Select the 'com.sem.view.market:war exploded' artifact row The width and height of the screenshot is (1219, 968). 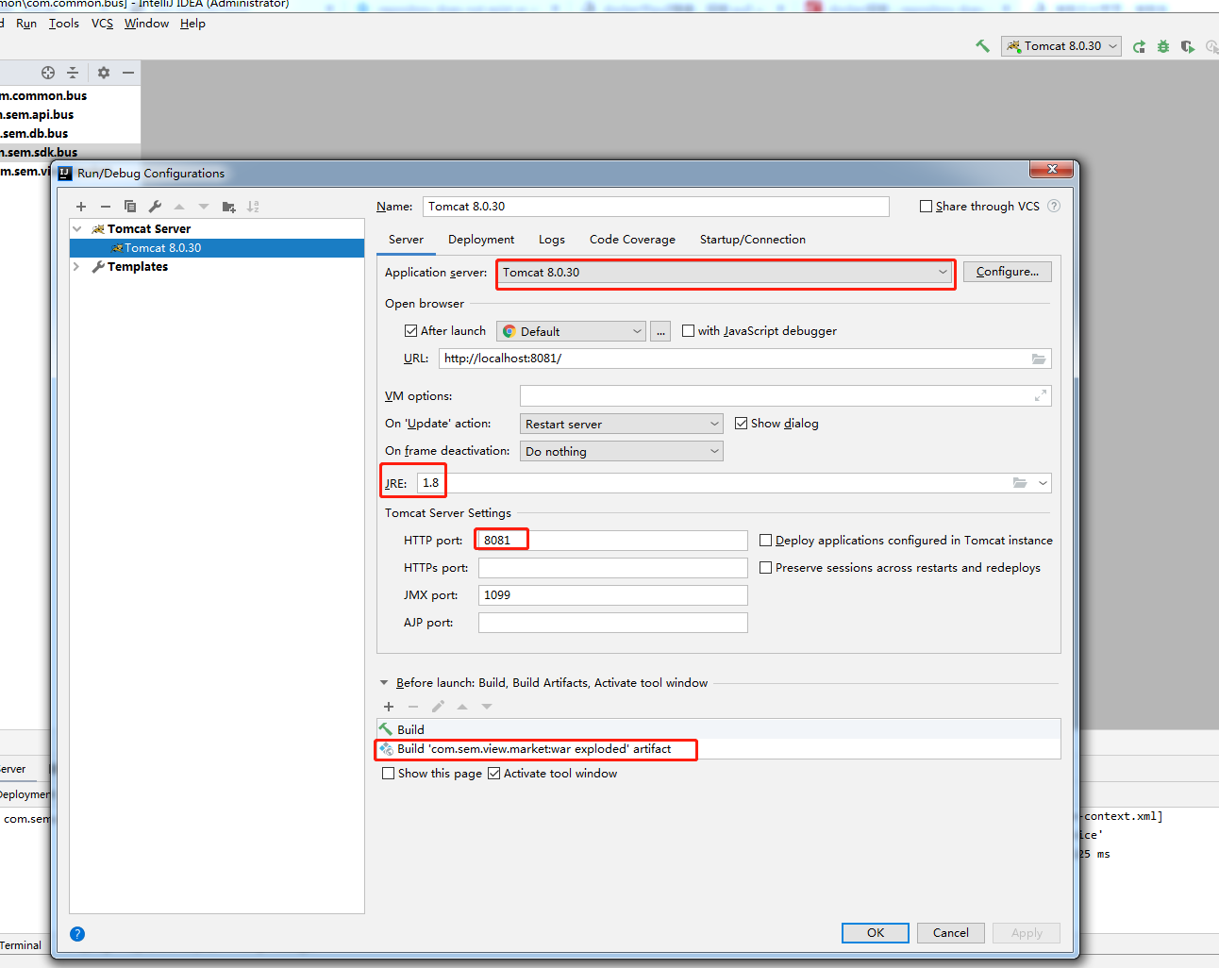(719, 749)
